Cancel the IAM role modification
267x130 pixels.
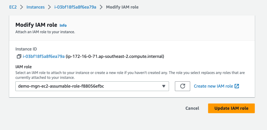point(192,108)
